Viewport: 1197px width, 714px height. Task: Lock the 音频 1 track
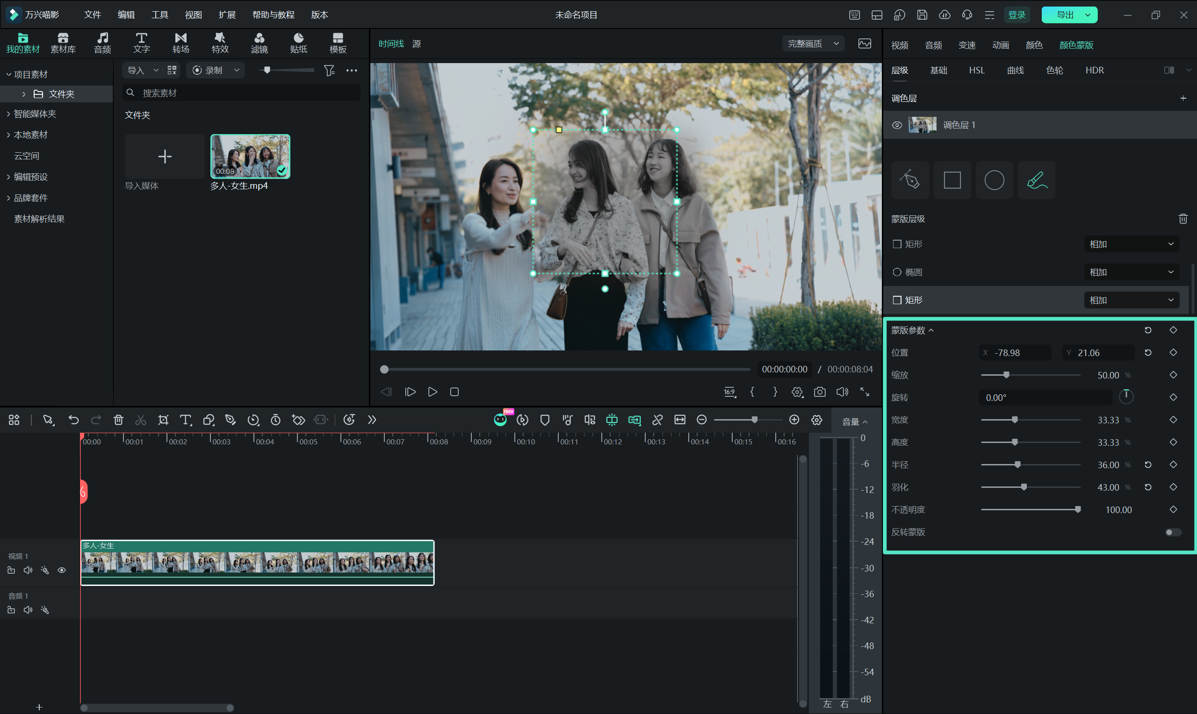[x=11, y=610]
